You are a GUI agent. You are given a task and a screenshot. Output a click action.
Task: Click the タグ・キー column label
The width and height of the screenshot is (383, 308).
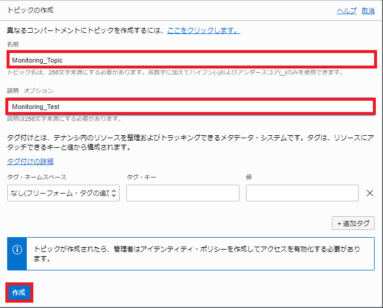(x=142, y=177)
